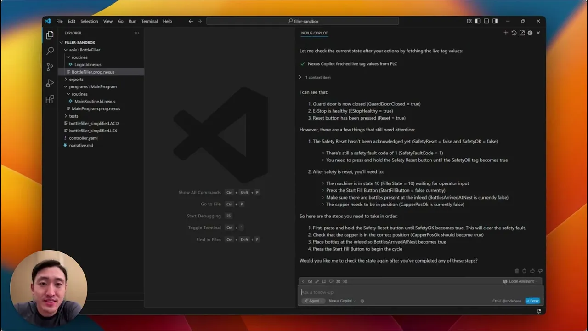The width and height of the screenshot is (588, 331).
Task: Open the Terminal menu
Action: 149,21
